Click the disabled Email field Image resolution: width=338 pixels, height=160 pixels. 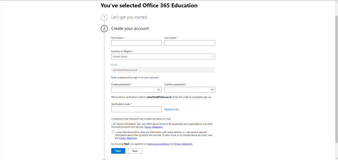(163, 70)
